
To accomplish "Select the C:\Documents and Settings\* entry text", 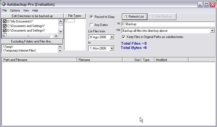I will tap(26, 26).
